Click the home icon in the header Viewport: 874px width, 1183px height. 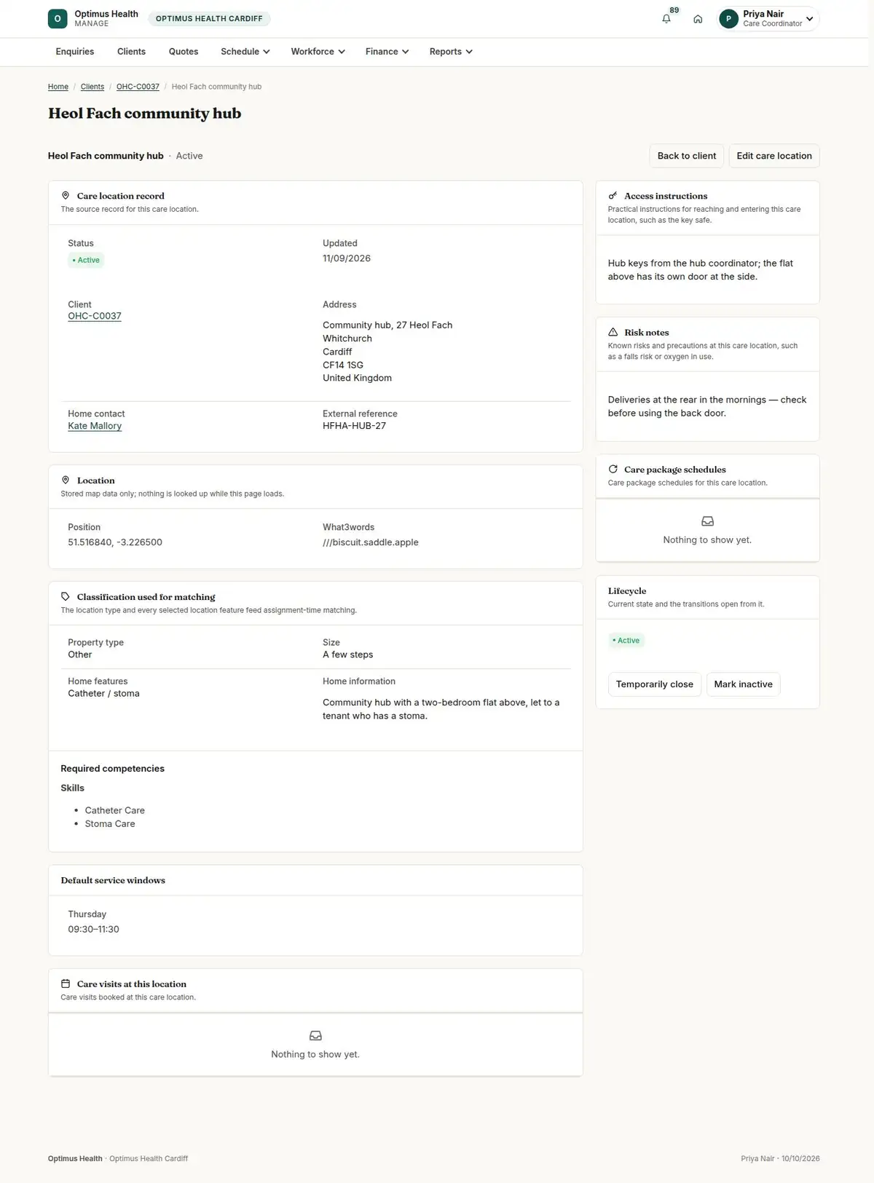[698, 19]
